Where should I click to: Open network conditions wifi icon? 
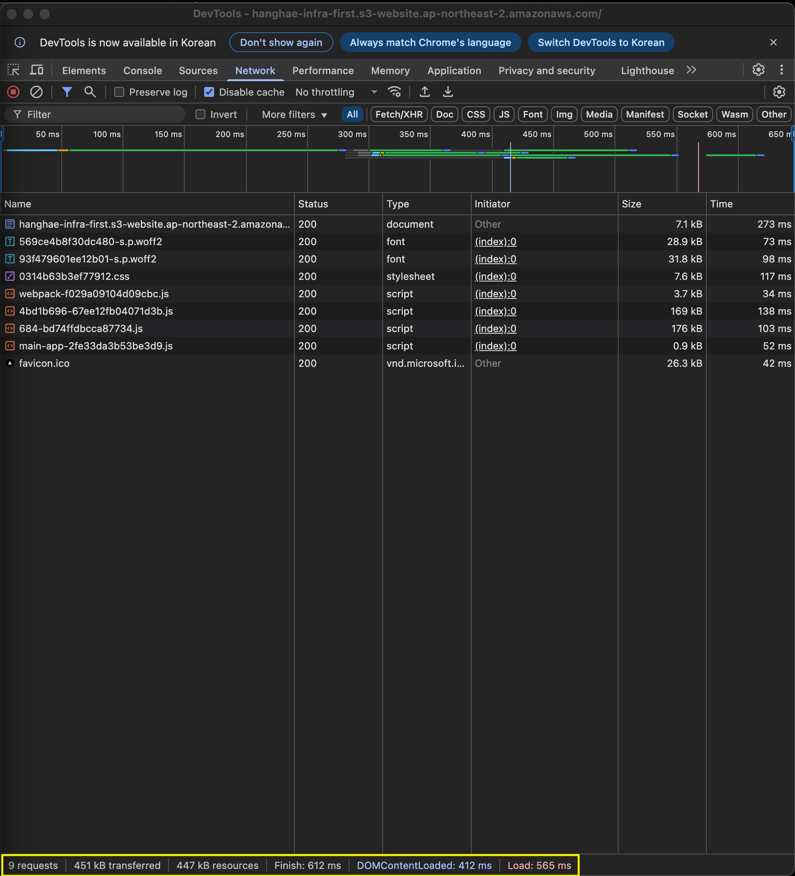(395, 92)
